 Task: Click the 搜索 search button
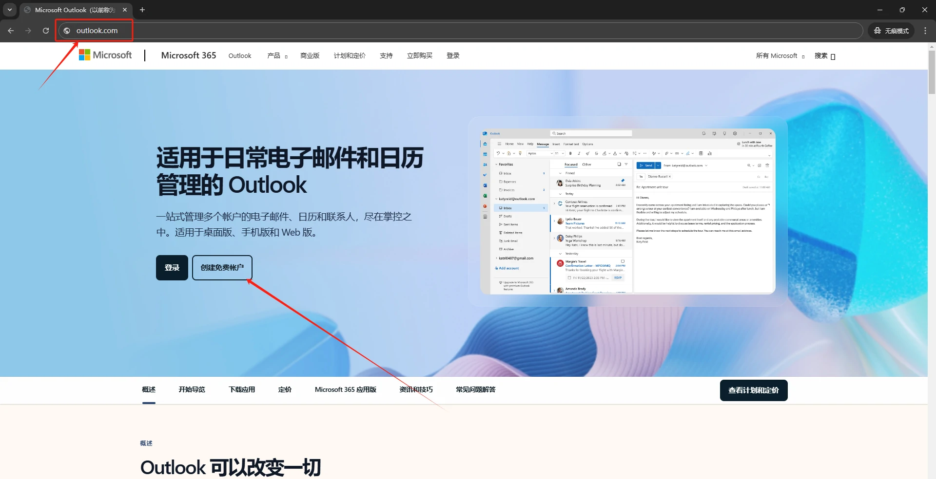(x=825, y=56)
